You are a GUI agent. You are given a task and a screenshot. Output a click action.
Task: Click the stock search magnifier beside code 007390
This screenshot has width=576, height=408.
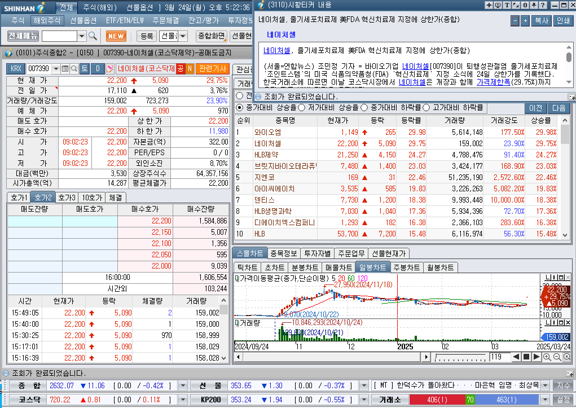pyautogui.click(x=73, y=69)
